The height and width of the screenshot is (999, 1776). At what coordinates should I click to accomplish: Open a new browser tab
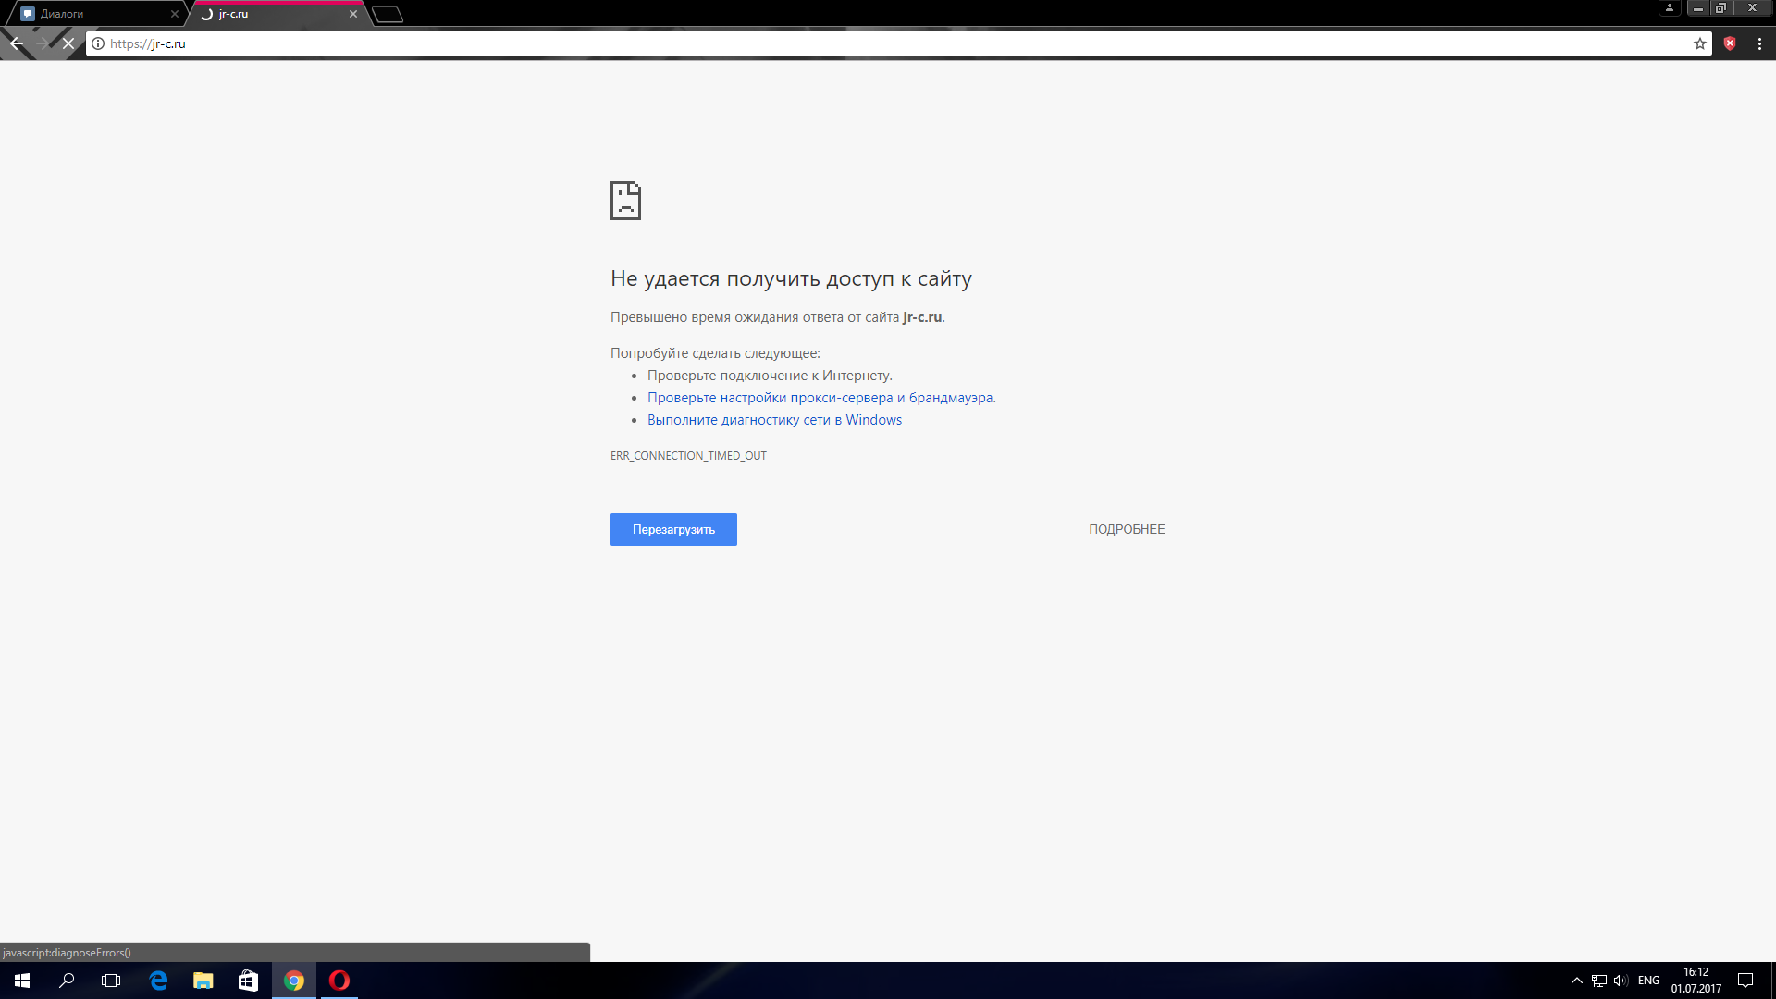(x=388, y=14)
